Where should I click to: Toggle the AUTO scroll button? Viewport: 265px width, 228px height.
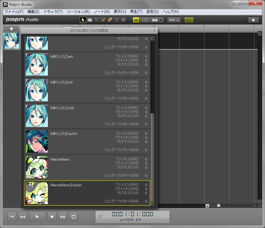174,20
